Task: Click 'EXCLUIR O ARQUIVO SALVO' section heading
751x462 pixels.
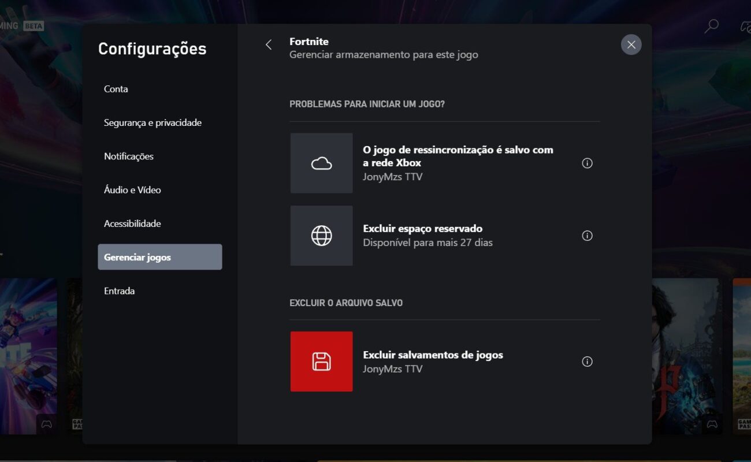Action: click(346, 303)
